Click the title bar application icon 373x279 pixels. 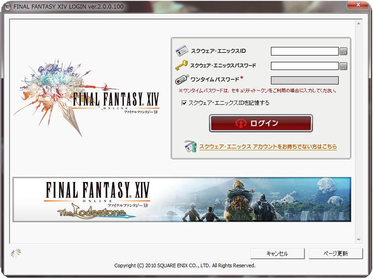[8, 7]
